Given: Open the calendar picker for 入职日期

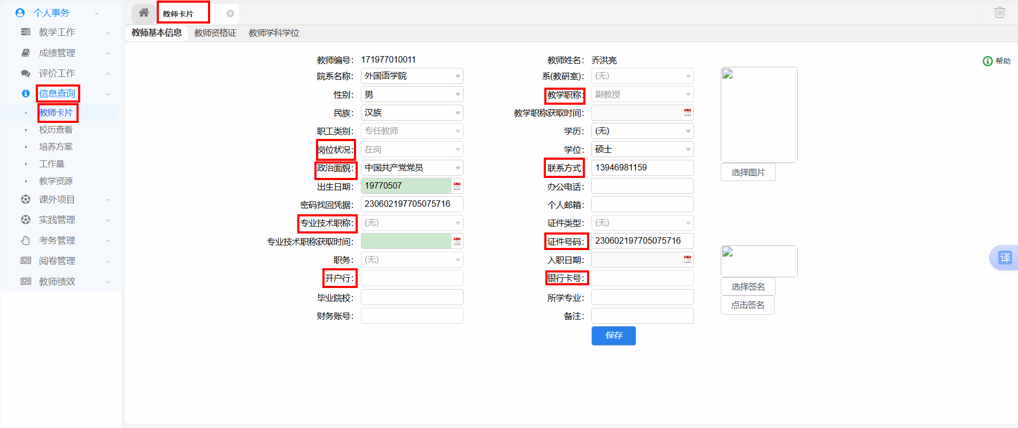Looking at the screenshot, I should pyautogui.click(x=688, y=260).
